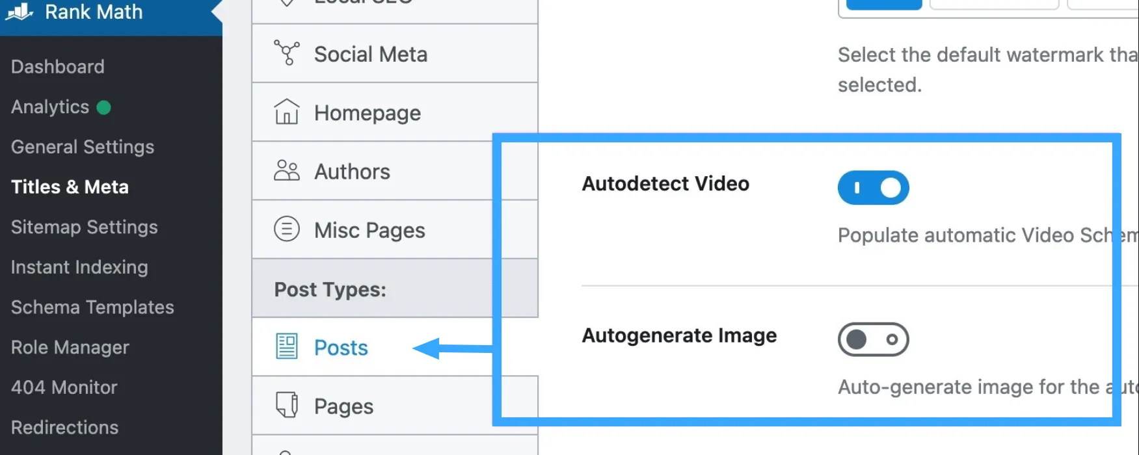Open the 404 Monitor link

point(64,387)
